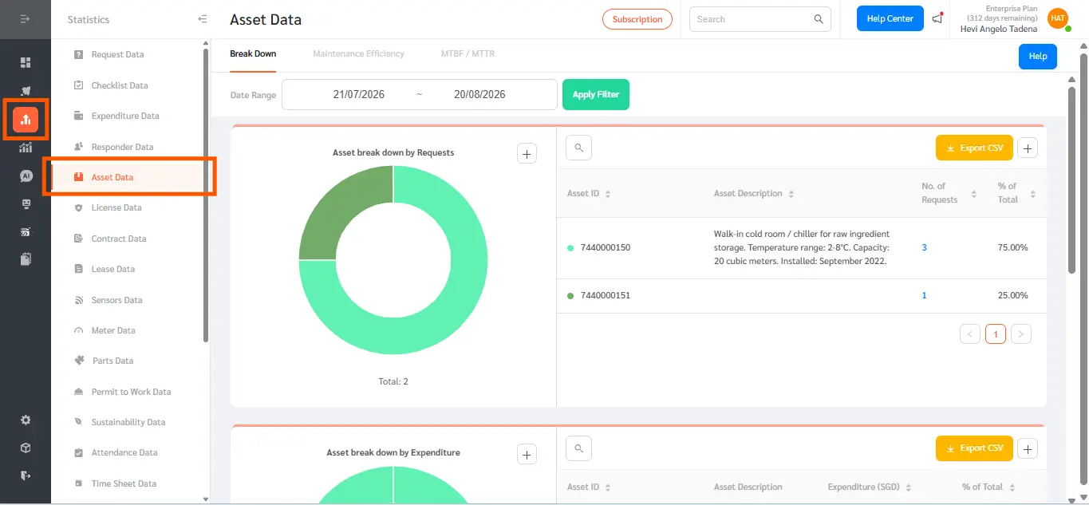Export Requests table to CSV
This screenshot has width=1089, height=505.
coord(974,148)
